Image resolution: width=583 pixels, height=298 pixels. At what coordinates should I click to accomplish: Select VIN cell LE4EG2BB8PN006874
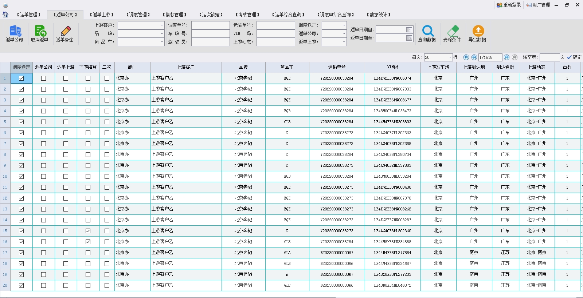[x=393, y=78]
